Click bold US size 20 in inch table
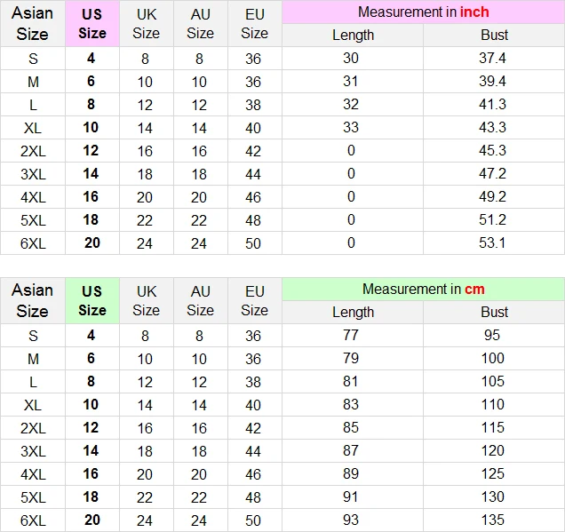The image size is (565, 532). (92, 243)
